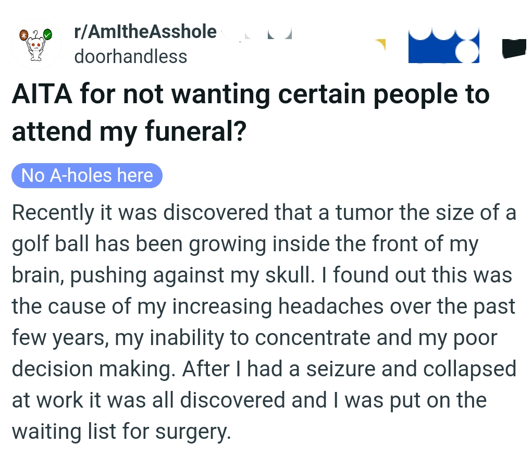Toggle the 'No A-holes here' flair filter

click(x=86, y=175)
